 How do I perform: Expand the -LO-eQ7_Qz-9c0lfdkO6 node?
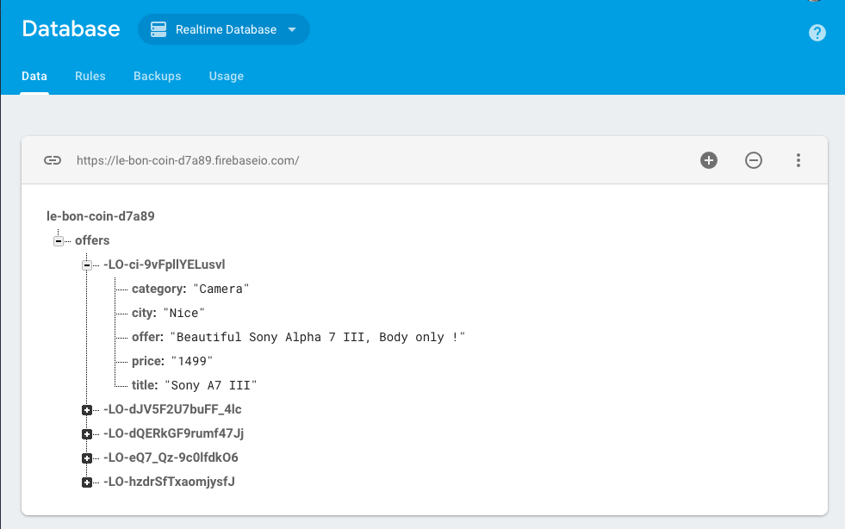[87, 458]
